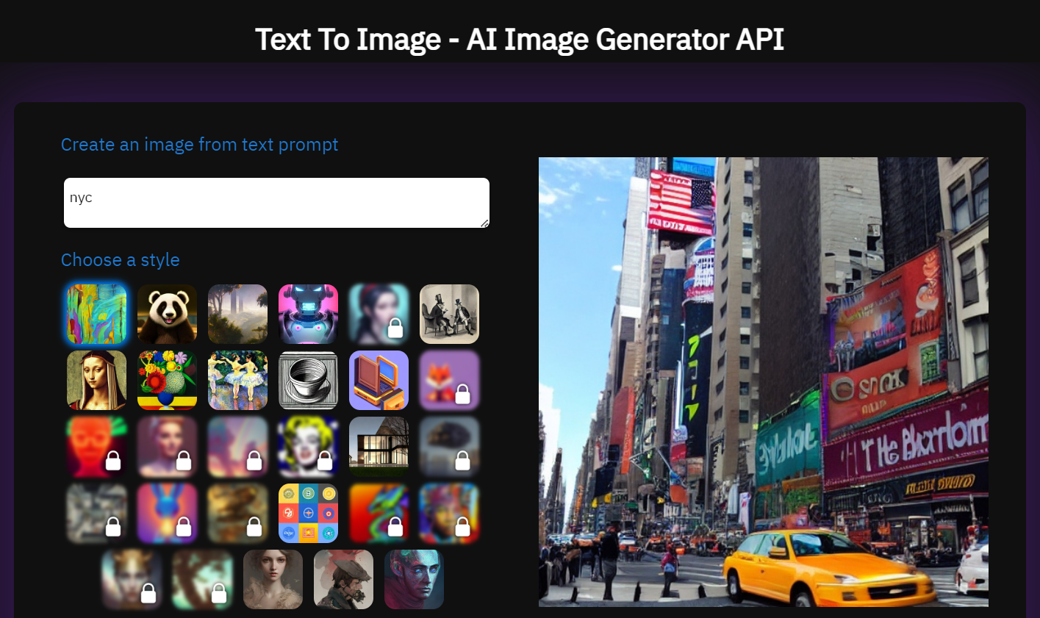Click the locked red face style
The height and width of the screenshot is (618, 1040).
click(x=96, y=447)
